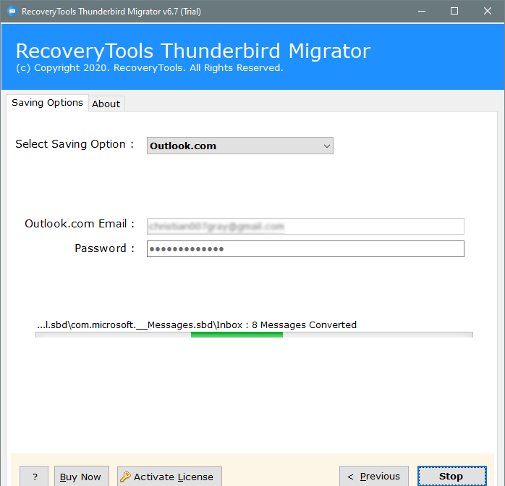
Task: Open help with the ? button
Action: [34, 477]
